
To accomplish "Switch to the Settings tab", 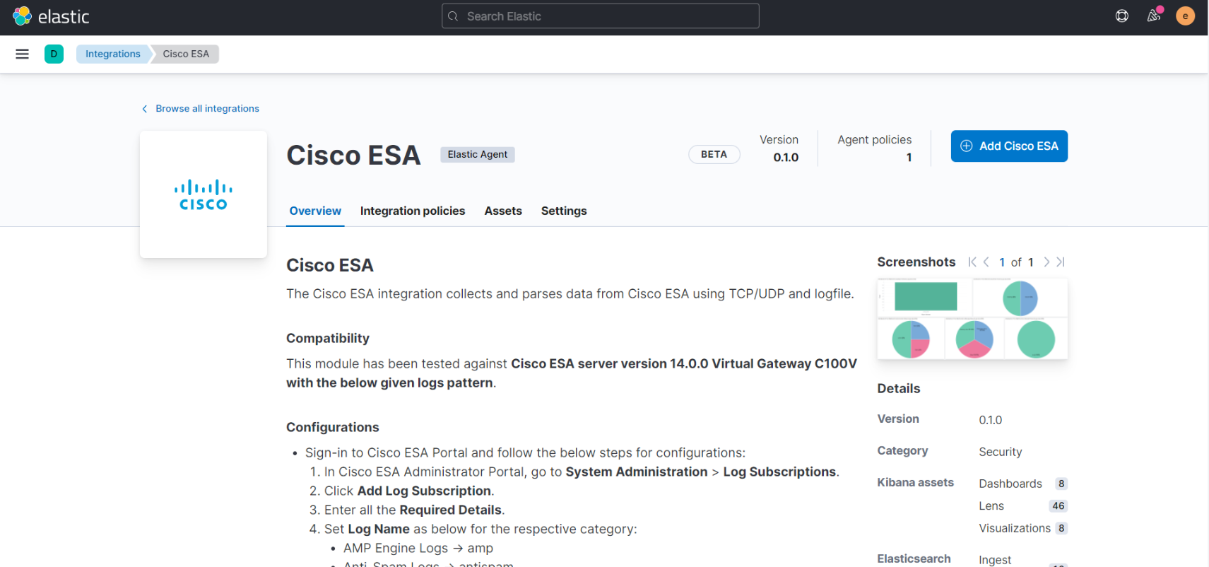I will [564, 211].
